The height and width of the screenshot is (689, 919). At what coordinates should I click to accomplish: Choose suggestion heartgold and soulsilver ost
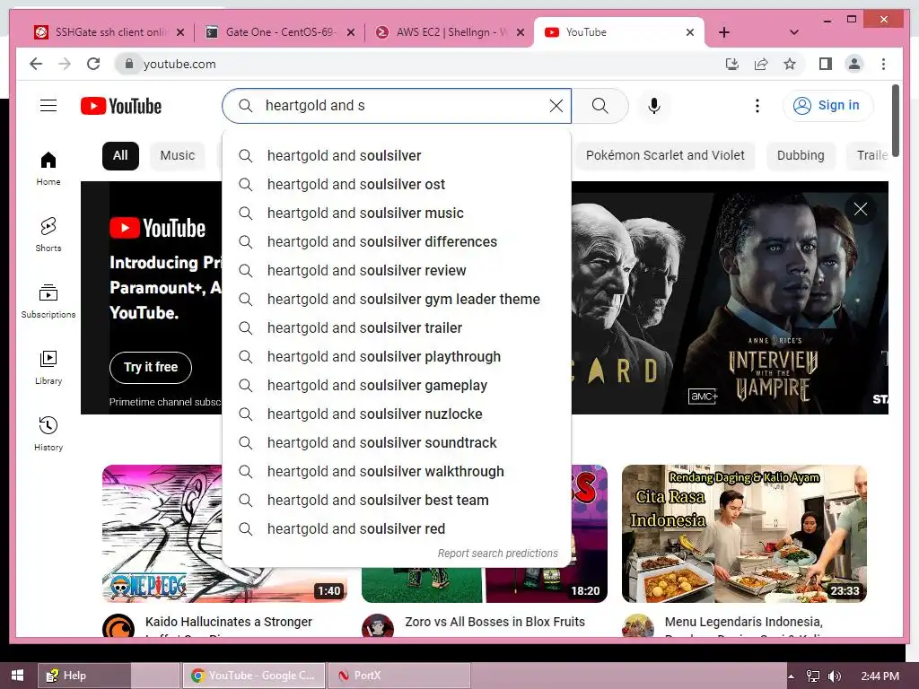(x=397, y=185)
